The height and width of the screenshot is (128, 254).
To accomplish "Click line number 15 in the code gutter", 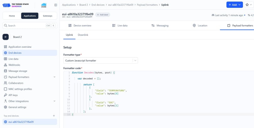I will coord(69,115).
